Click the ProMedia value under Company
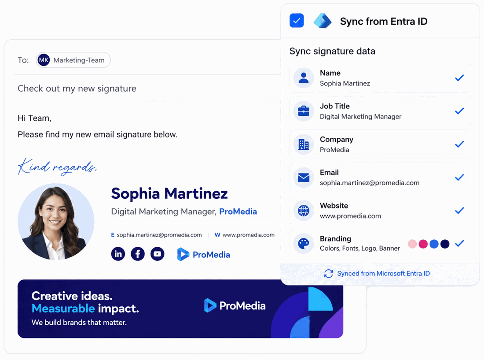This screenshot has height=360, width=484. pyautogui.click(x=334, y=150)
